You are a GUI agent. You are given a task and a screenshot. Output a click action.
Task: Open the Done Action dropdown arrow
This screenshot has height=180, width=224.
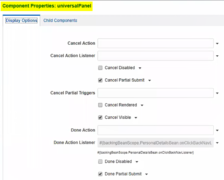217,130
